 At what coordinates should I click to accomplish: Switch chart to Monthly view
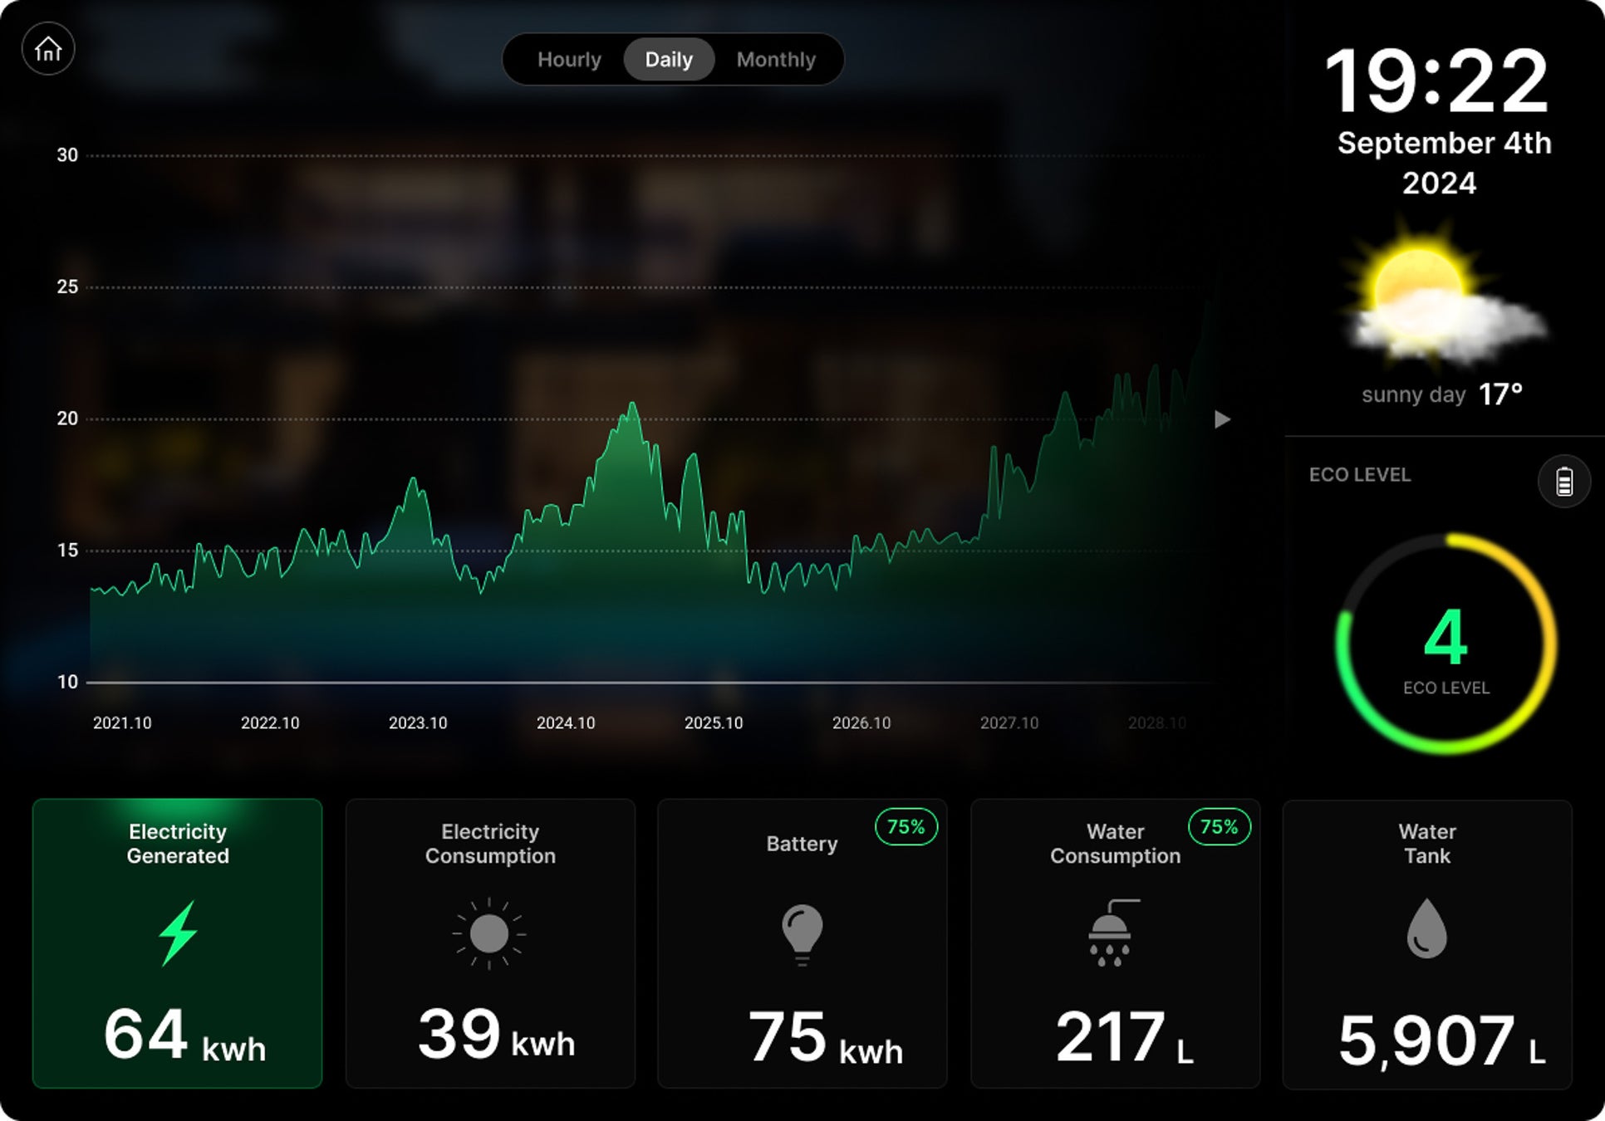(x=776, y=60)
